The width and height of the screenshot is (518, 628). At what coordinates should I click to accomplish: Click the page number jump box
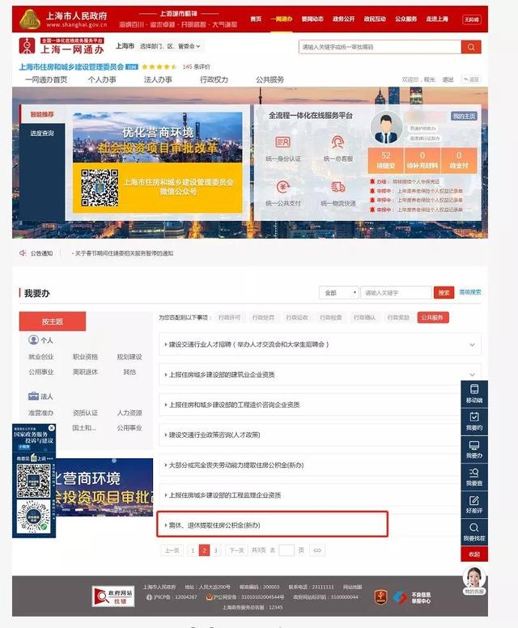pyautogui.click(x=286, y=550)
